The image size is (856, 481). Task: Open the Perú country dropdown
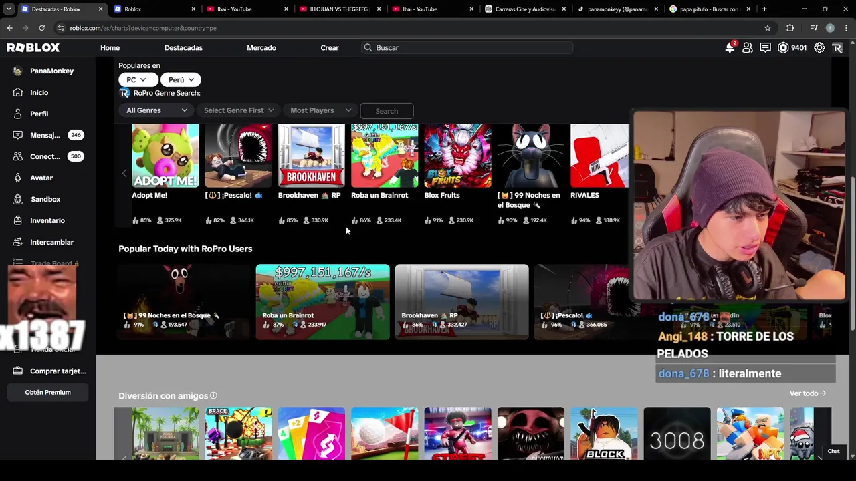(181, 79)
